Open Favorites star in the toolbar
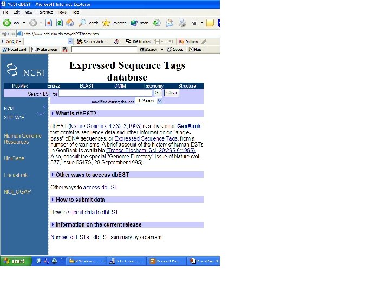 pos(106,23)
